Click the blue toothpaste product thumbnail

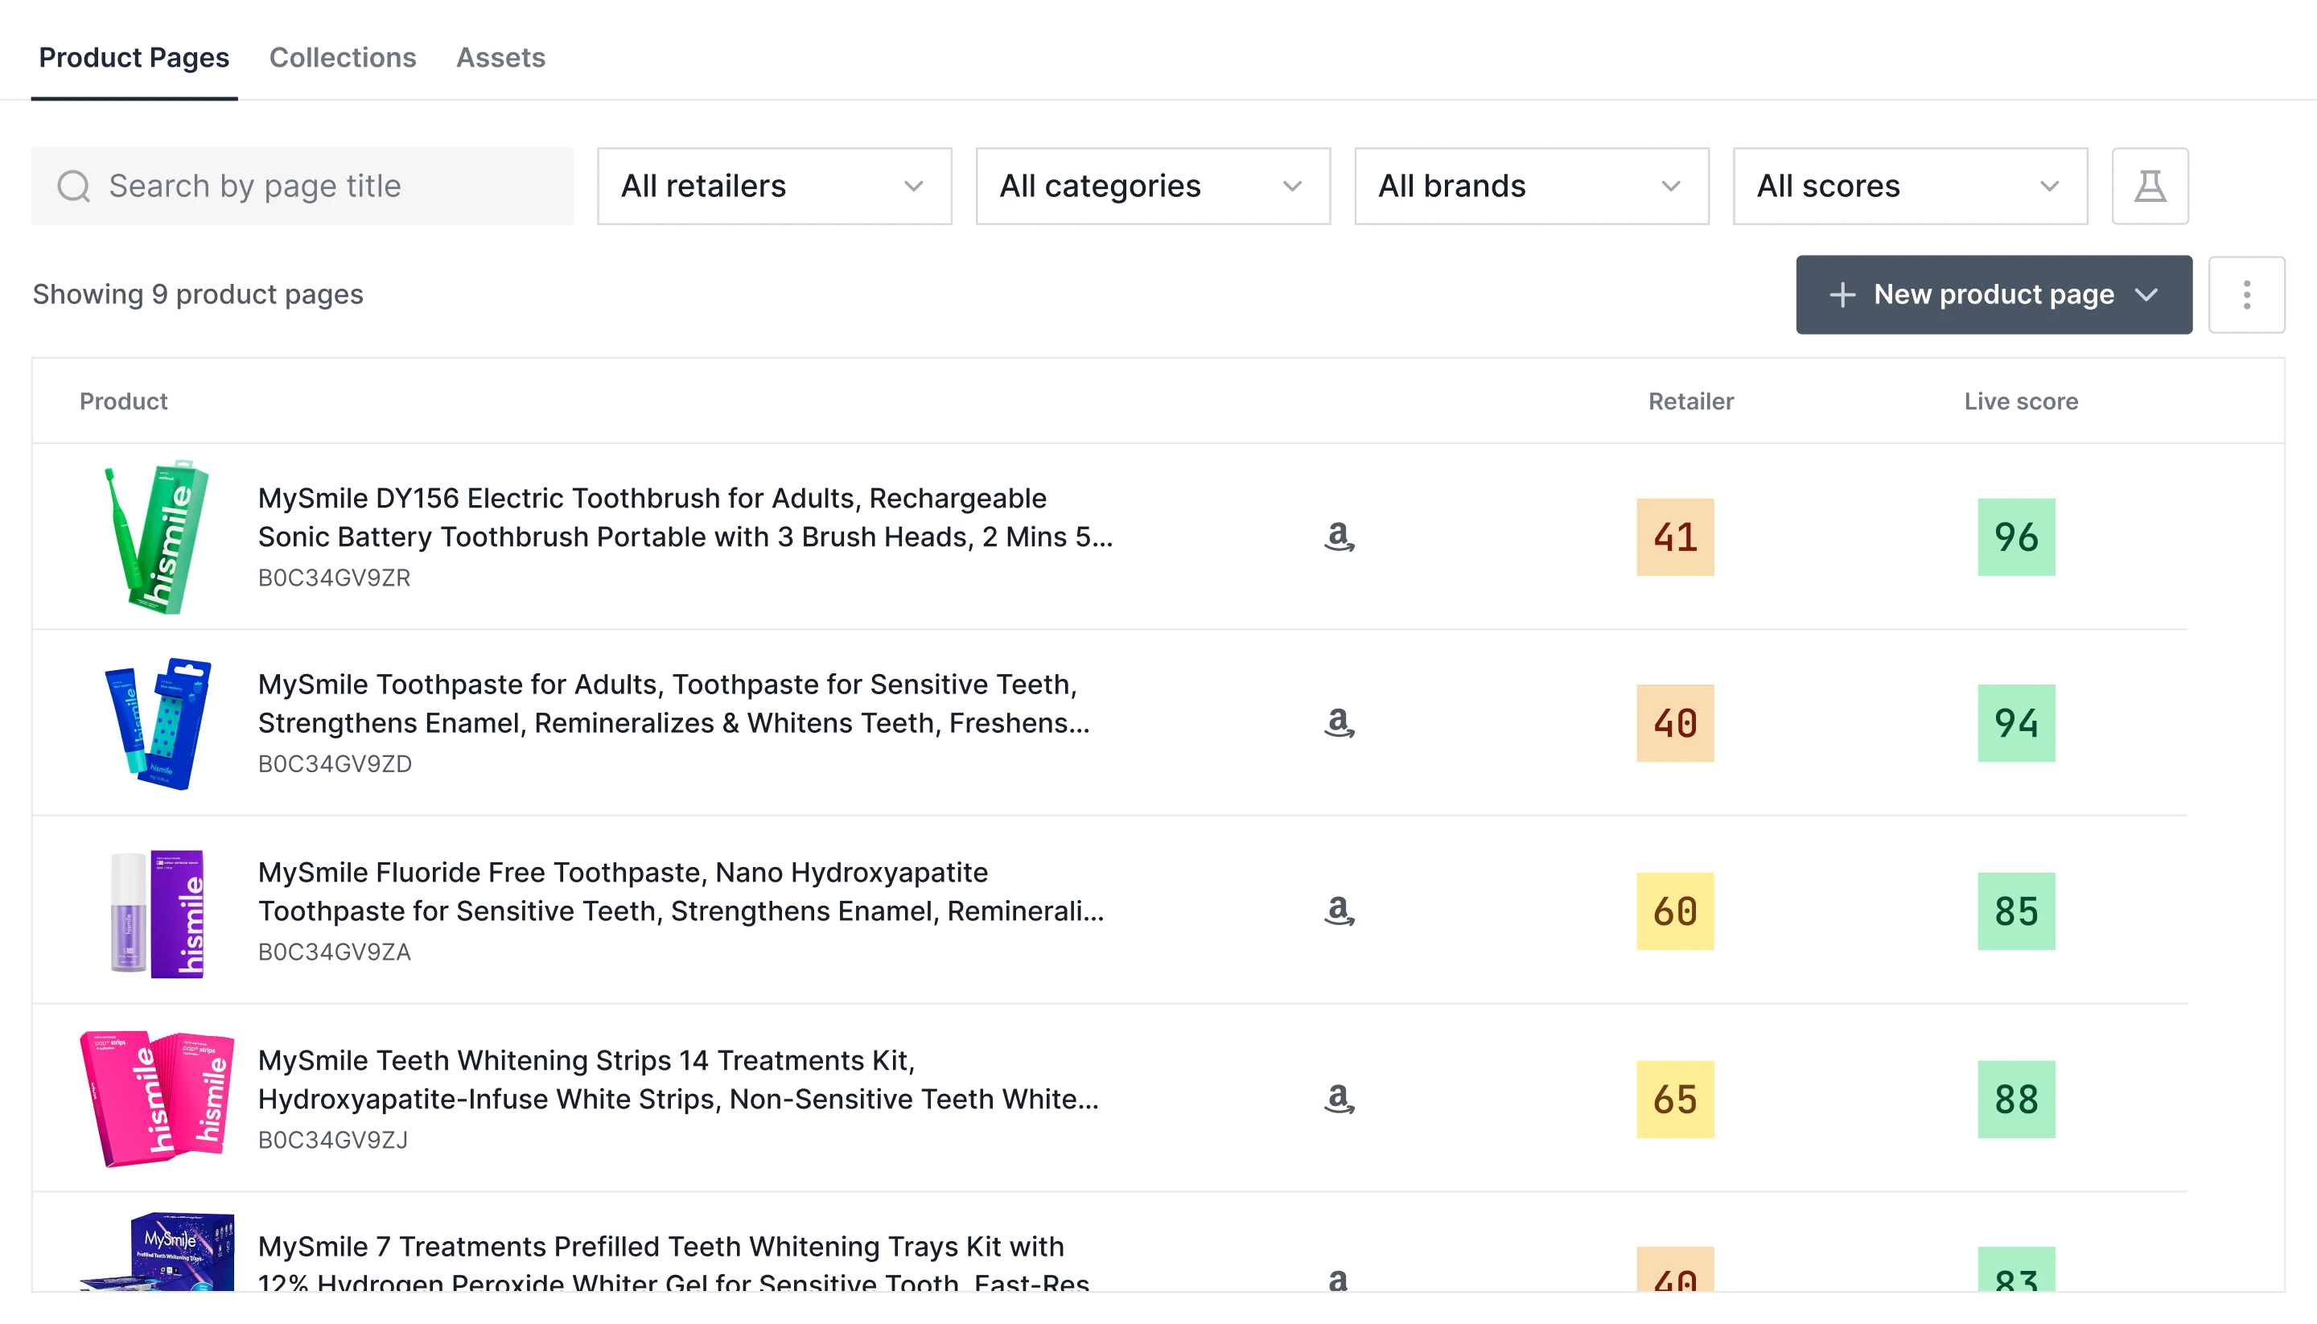click(x=158, y=723)
